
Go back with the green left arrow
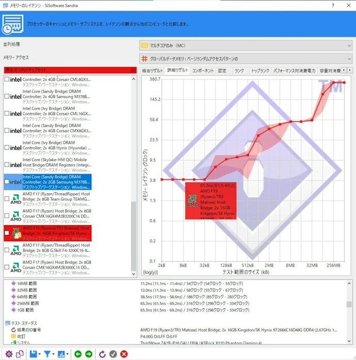coord(78,354)
